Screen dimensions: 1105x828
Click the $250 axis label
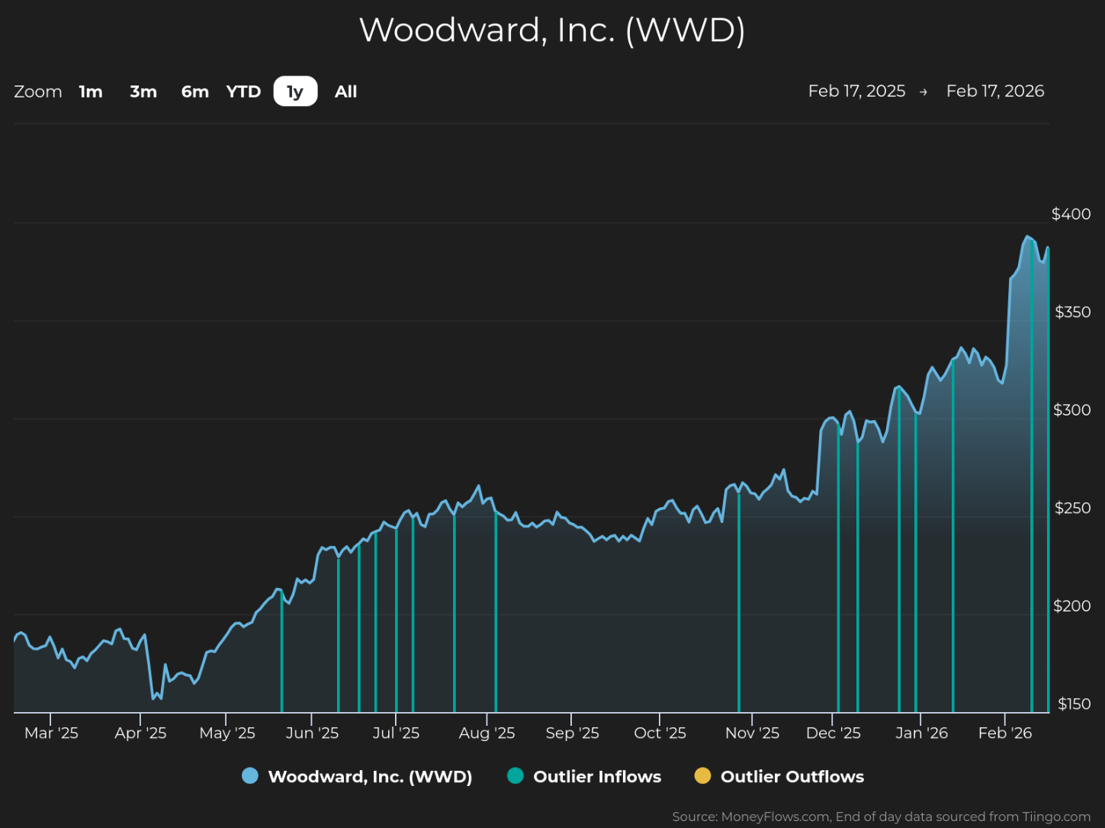click(x=1072, y=508)
